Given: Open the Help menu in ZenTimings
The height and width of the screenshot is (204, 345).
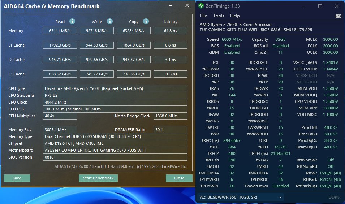Looking at the screenshot, I should pyautogui.click(x=235, y=16).
